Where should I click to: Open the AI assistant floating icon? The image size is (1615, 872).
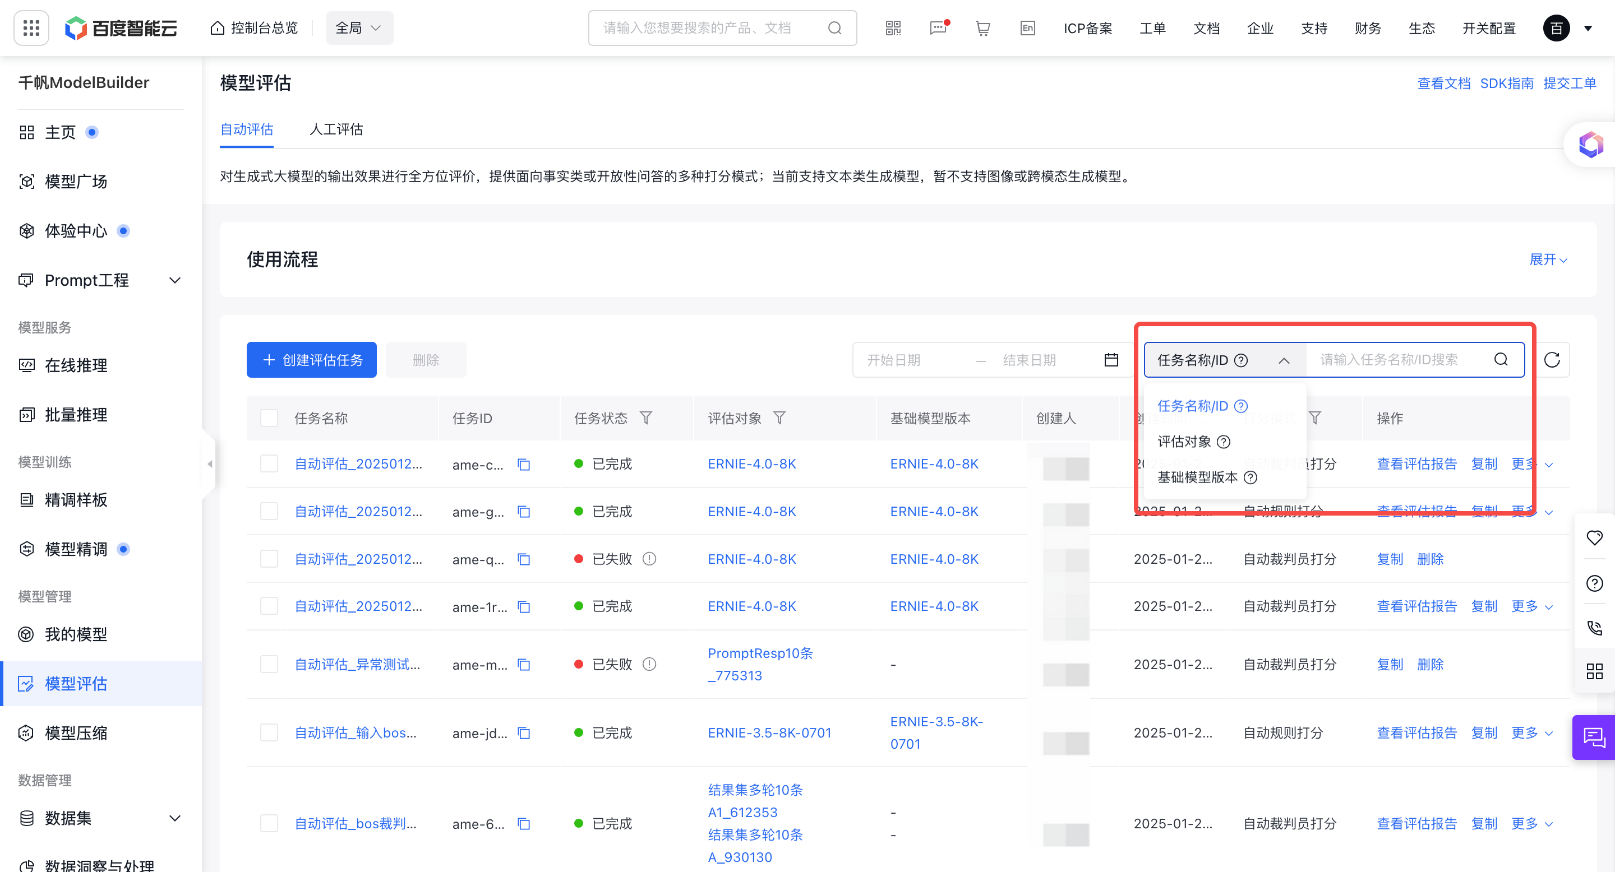1590,145
